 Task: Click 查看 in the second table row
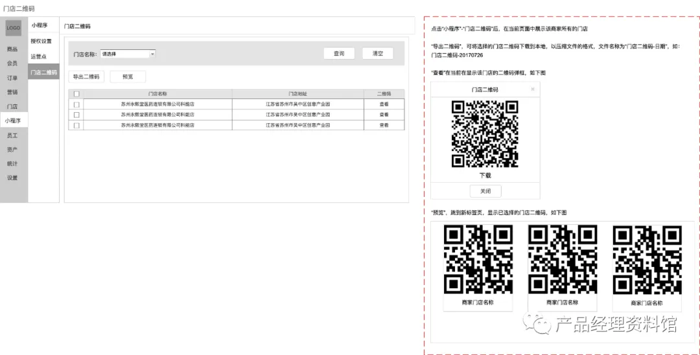pyautogui.click(x=384, y=115)
